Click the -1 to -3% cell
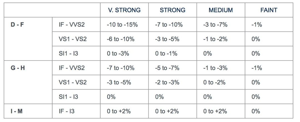300x122 pixels. (x=215, y=68)
